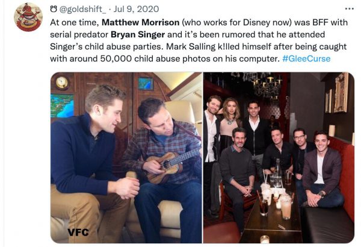The height and width of the screenshot is (247, 361).
Task: Enlarge the right group photo at the restaurant
Action: pos(279,158)
